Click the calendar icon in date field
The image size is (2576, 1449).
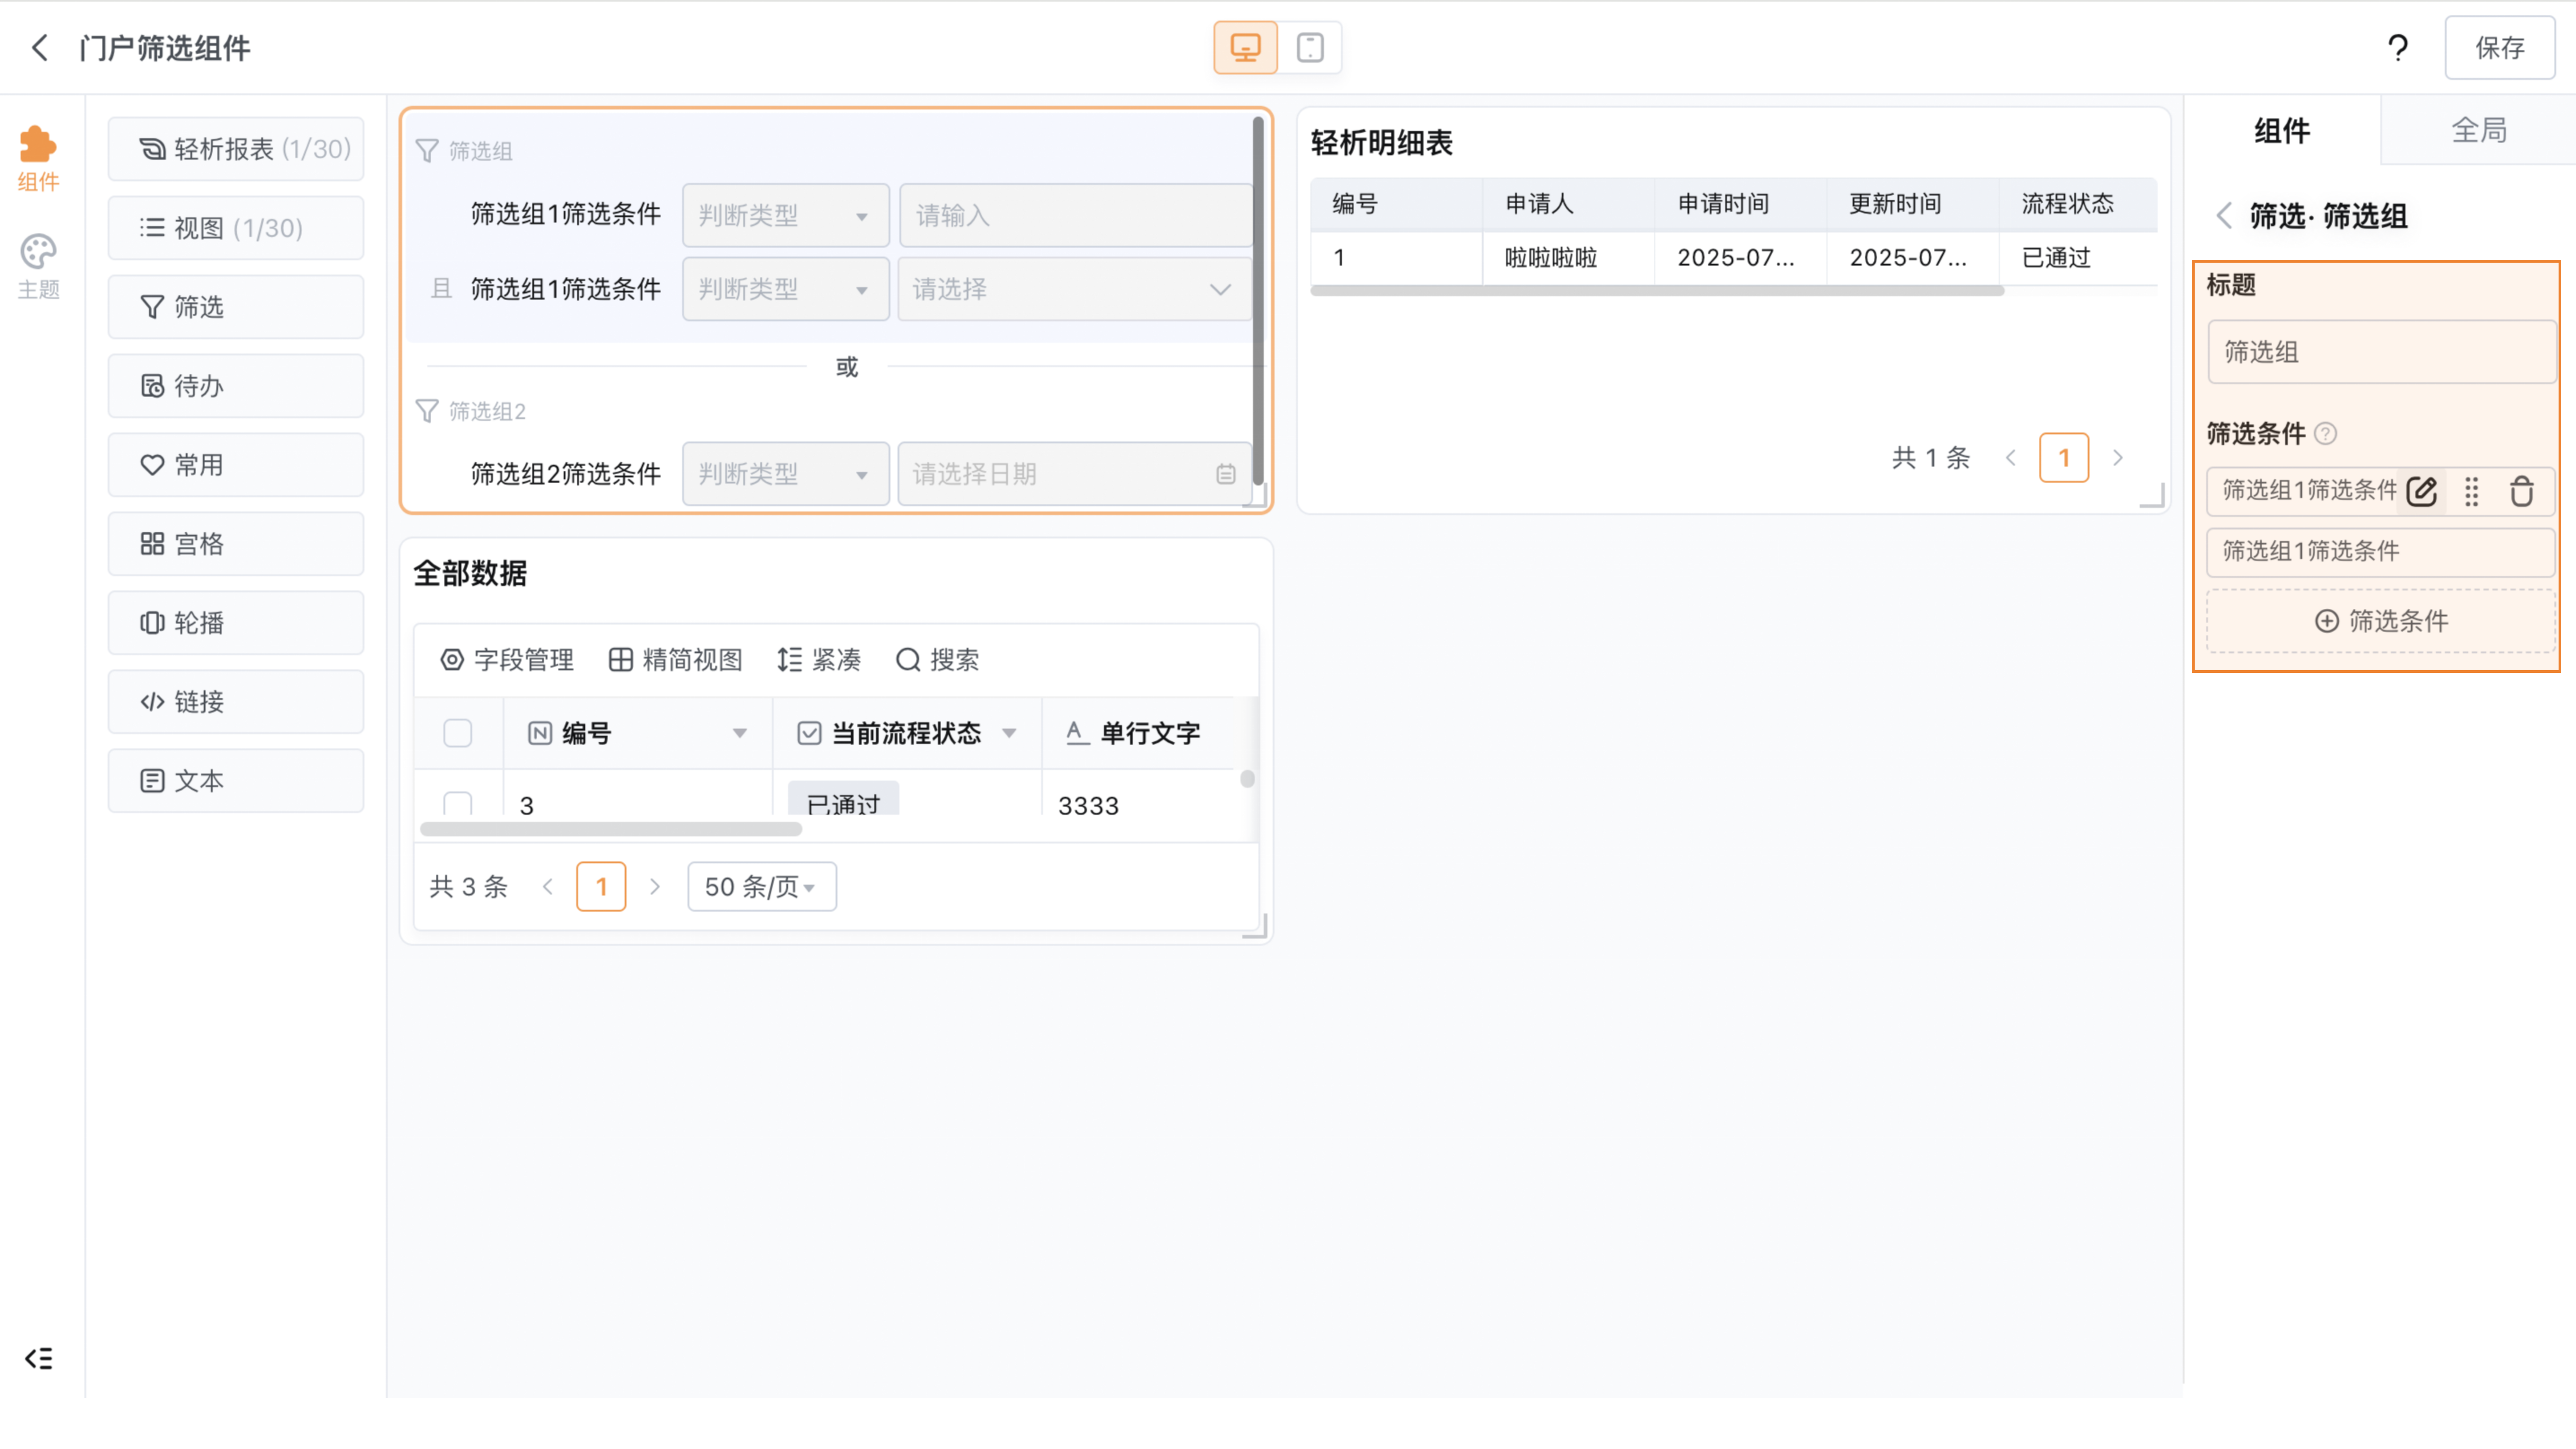1226,474
